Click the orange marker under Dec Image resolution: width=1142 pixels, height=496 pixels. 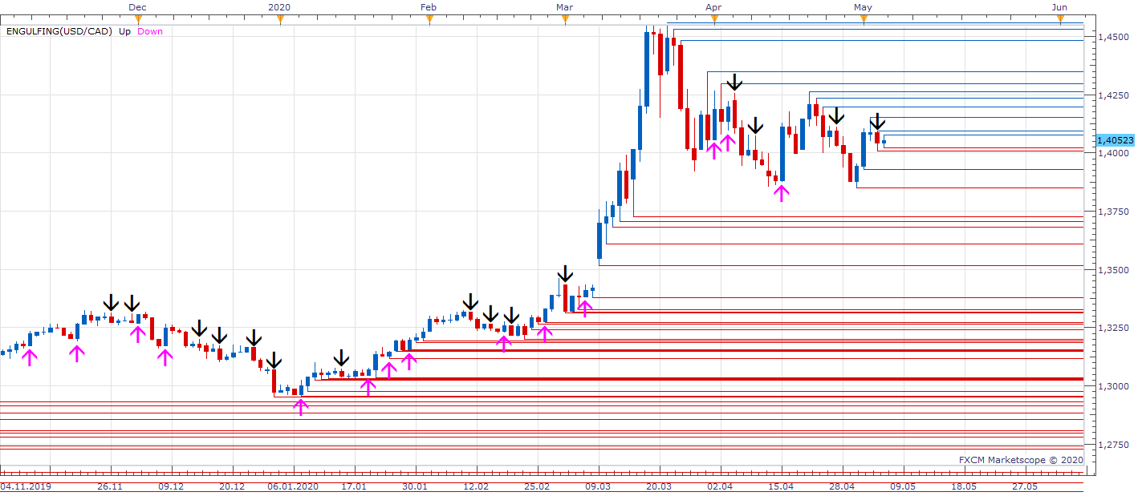click(x=138, y=19)
